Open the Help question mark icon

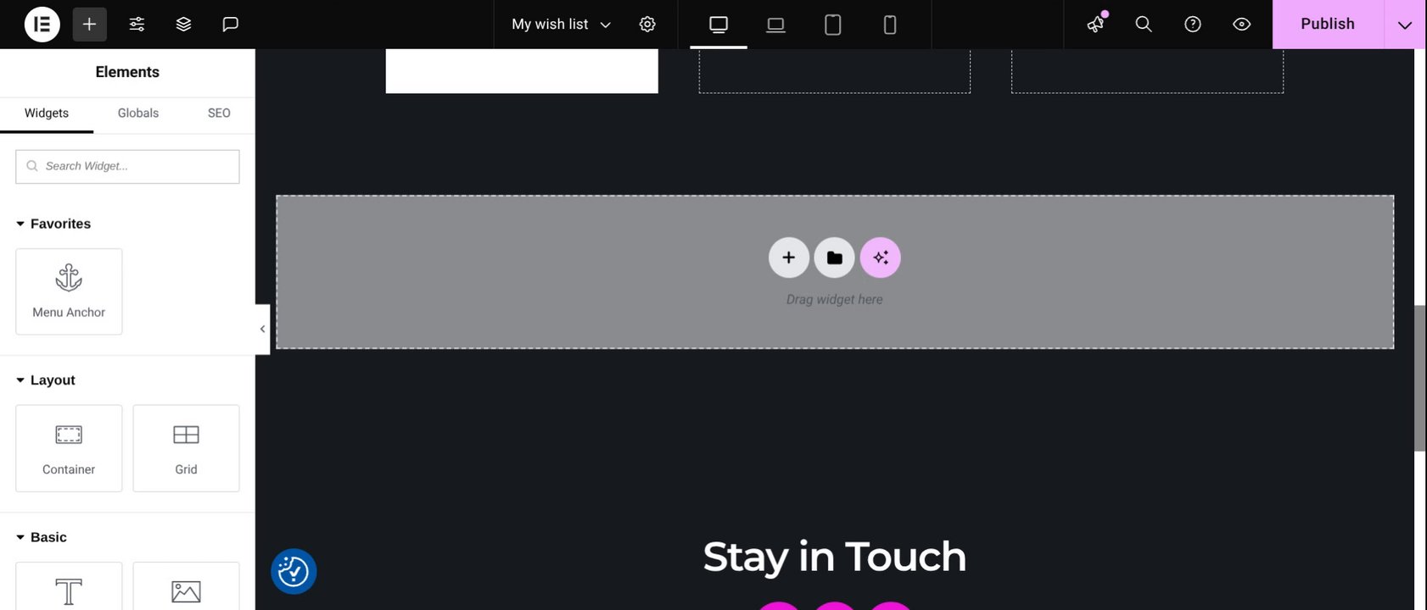pos(1193,25)
